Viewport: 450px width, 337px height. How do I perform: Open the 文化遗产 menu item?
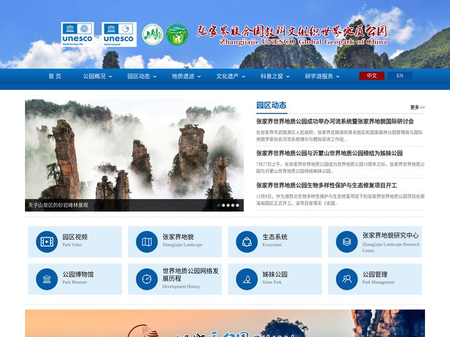(x=227, y=76)
